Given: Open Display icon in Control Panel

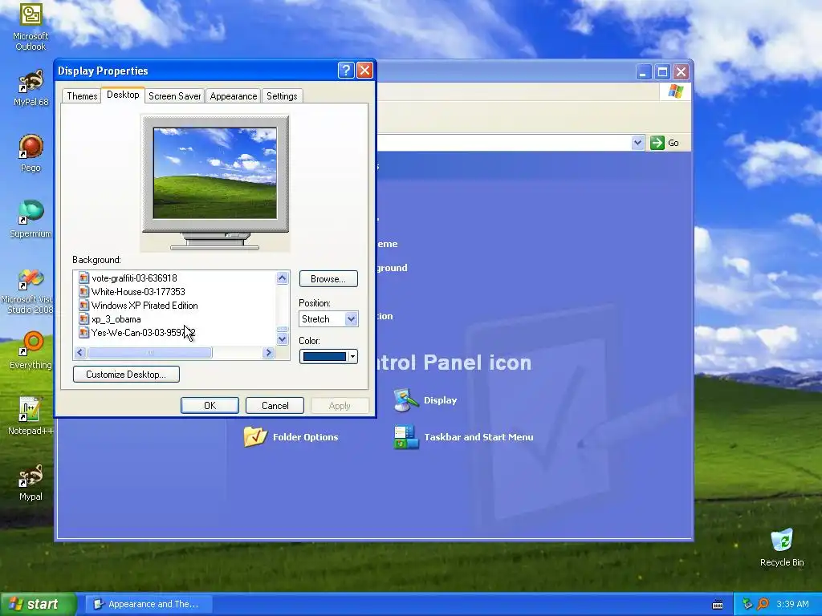Looking at the screenshot, I should (425, 400).
